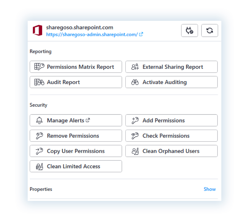Click Clean Orphaned Users button

click(171, 151)
